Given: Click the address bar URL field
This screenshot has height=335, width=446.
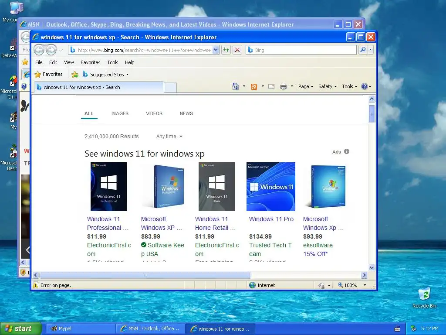Looking at the screenshot, I should pos(144,50).
